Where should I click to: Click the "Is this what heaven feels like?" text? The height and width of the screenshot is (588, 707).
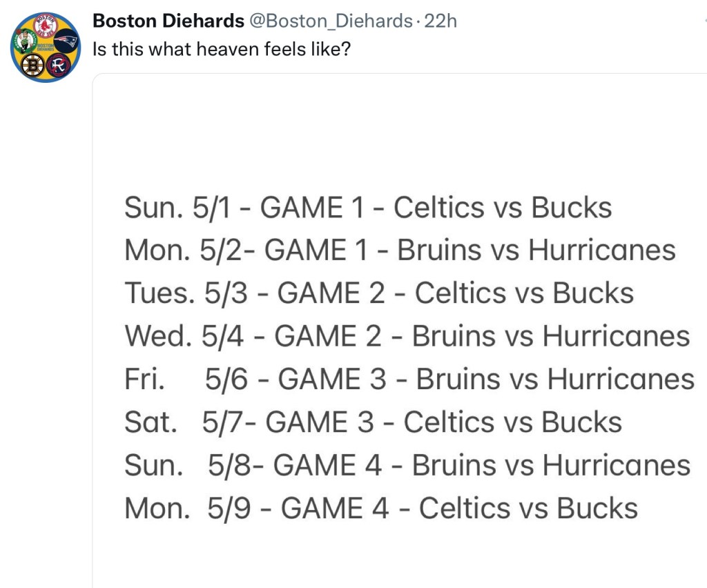[222, 50]
